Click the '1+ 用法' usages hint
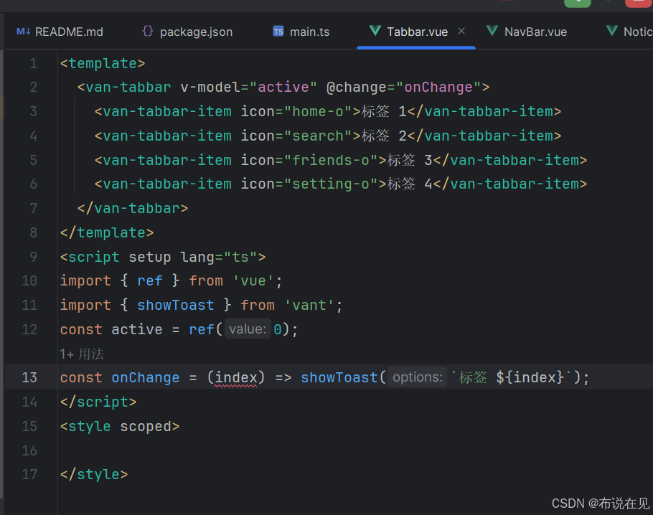This screenshot has width=653, height=515. (x=82, y=354)
